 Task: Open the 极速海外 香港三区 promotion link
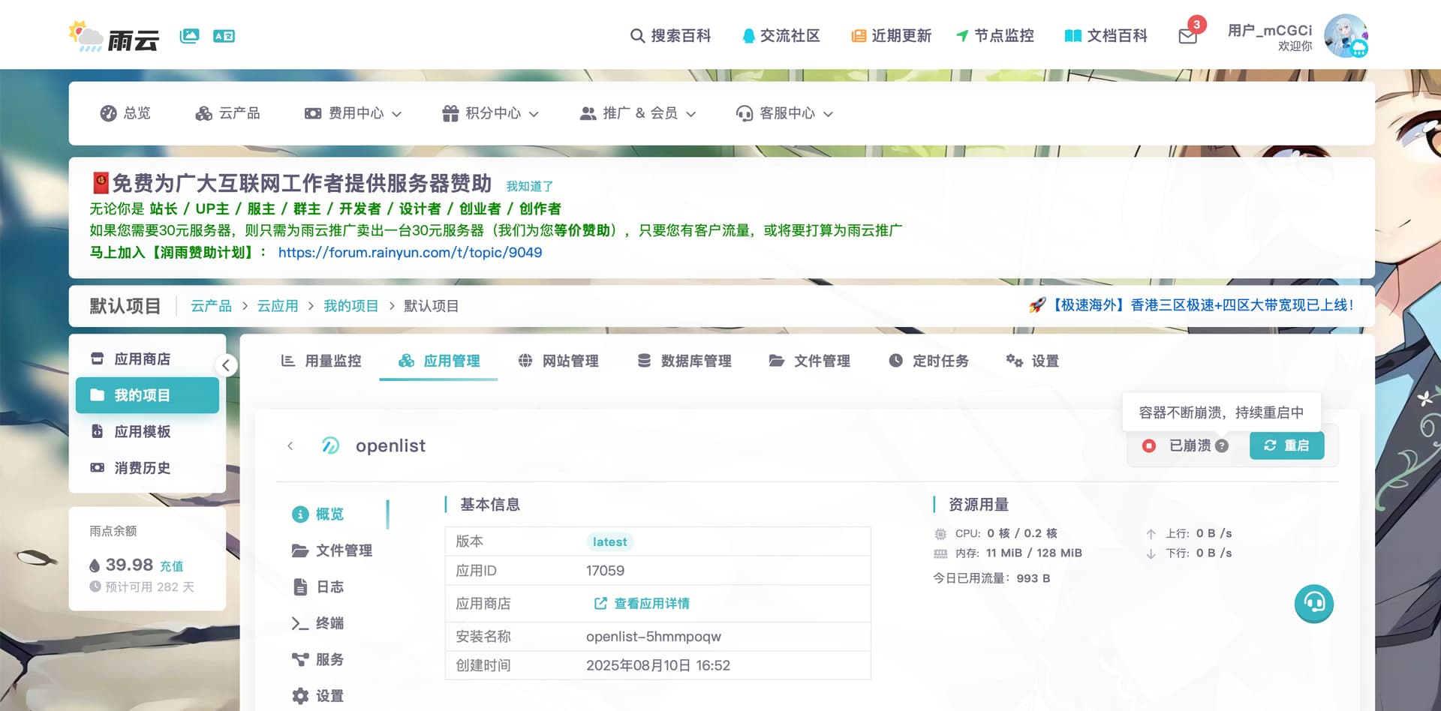(x=1191, y=305)
